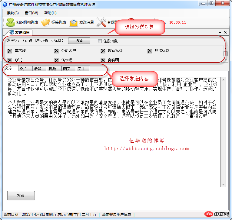Click the text area scroll-down arrow
The image size is (232, 220).
(223, 185)
